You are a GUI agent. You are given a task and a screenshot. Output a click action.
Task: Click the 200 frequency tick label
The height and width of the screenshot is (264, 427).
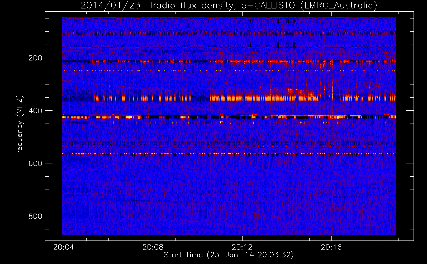tap(35, 58)
